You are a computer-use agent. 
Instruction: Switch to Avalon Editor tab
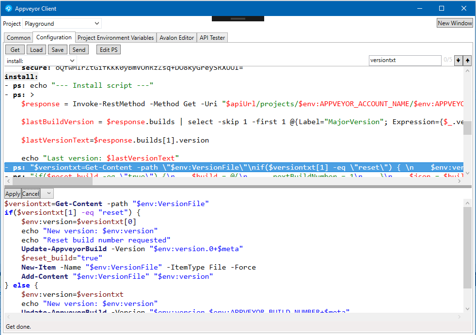coord(176,38)
